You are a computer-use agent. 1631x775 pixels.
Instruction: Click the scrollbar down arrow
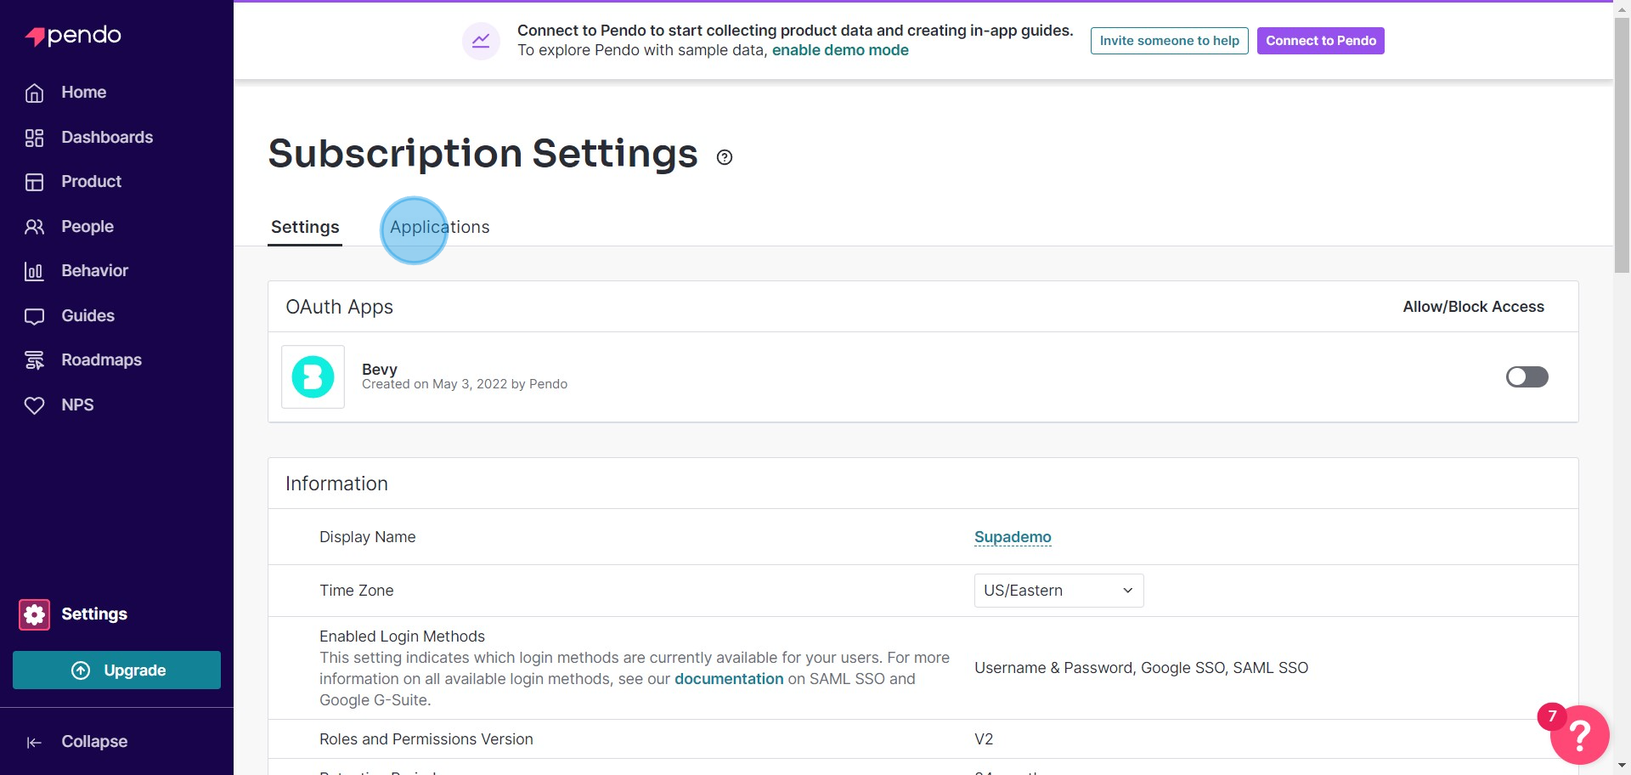click(x=1622, y=767)
